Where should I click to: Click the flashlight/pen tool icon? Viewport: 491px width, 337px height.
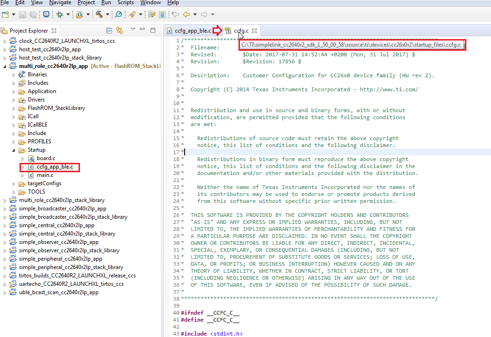pos(132,14)
